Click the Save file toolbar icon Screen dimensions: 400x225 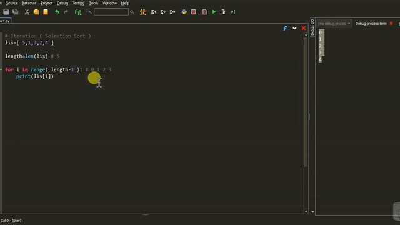pyautogui.click(x=6, y=12)
